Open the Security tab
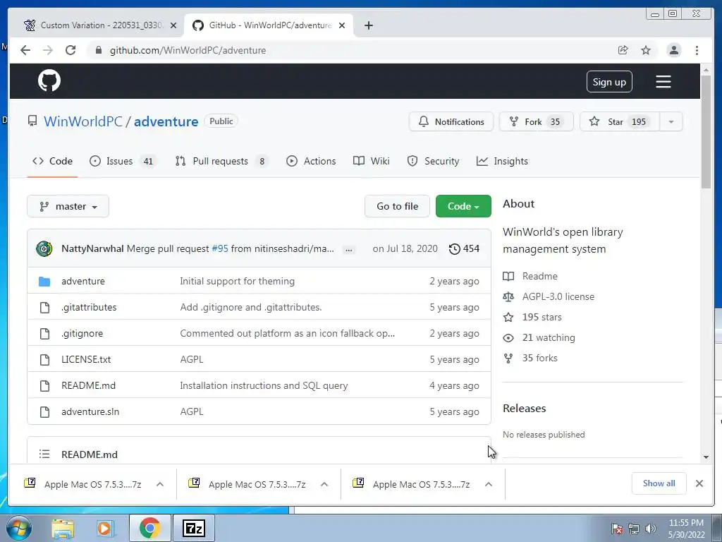722x542 pixels. 433,161
